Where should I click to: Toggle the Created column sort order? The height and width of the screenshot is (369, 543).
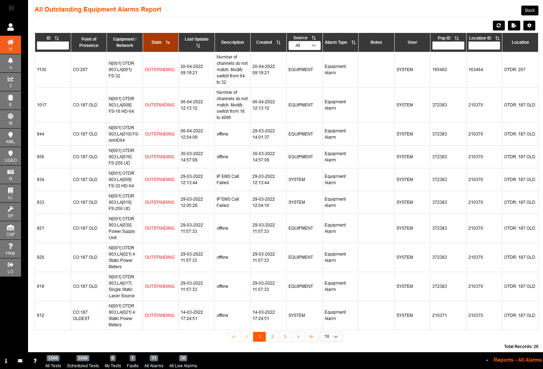[x=278, y=42]
